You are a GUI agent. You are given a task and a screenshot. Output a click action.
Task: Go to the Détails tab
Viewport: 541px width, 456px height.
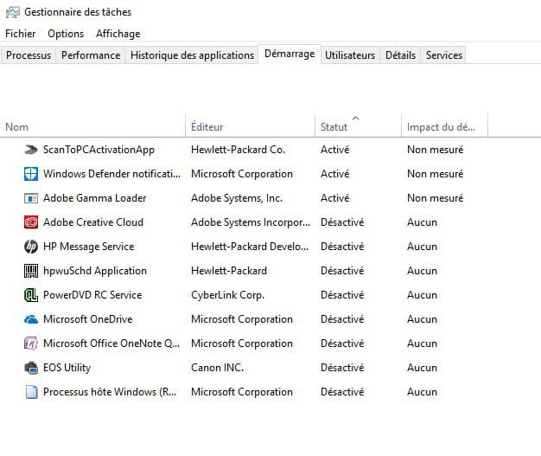(400, 55)
